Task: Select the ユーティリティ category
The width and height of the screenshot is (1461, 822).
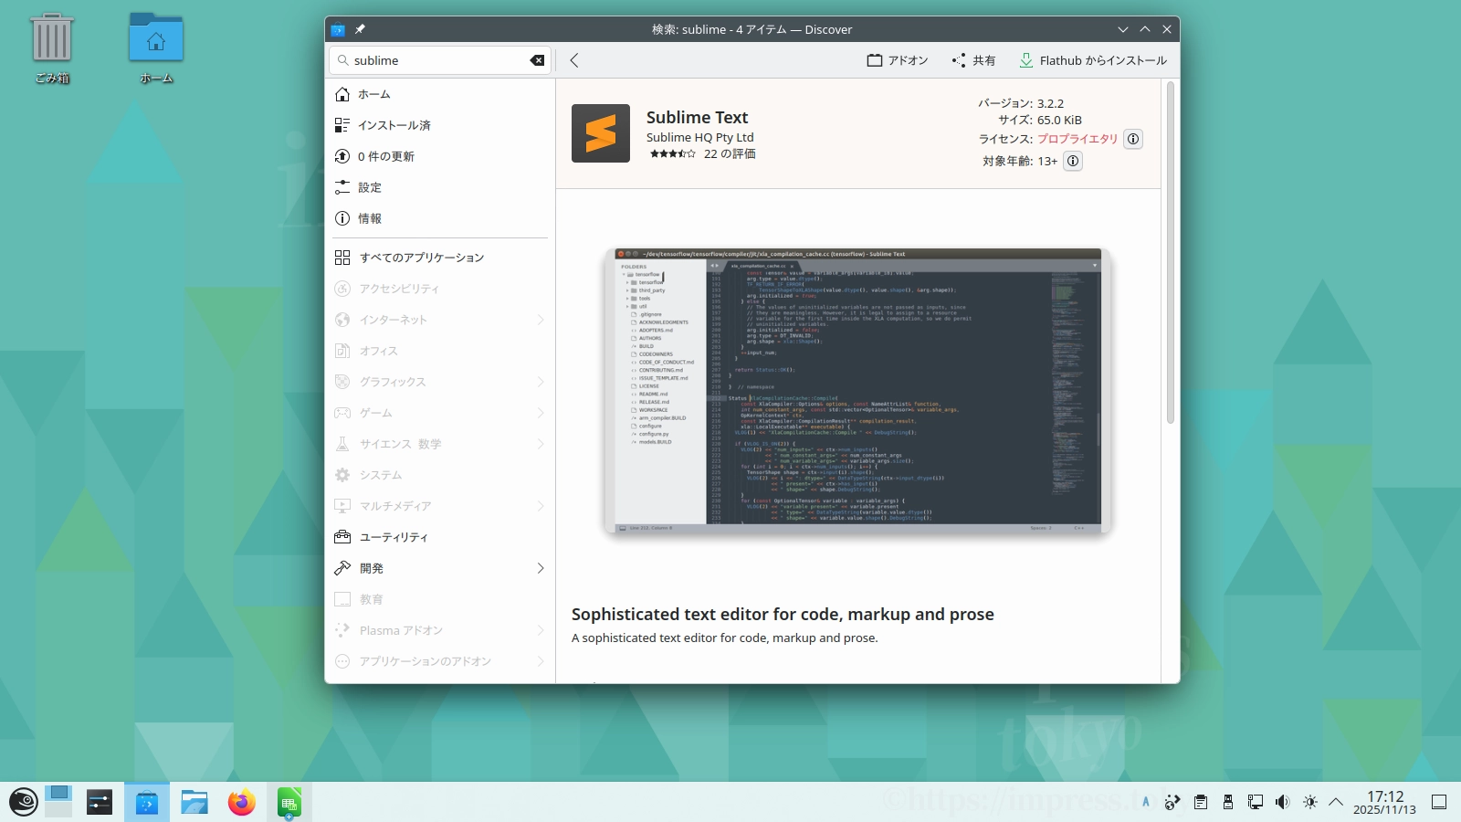Action: tap(440, 537)
